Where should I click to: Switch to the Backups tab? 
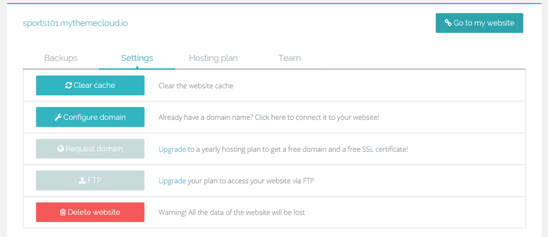(x=61, y=58)
